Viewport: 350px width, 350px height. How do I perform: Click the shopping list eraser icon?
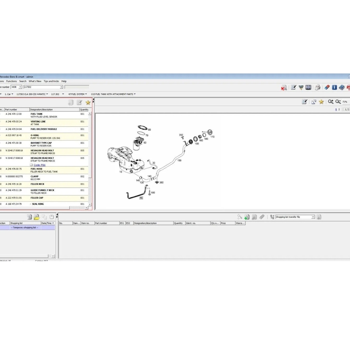[262, 217]
